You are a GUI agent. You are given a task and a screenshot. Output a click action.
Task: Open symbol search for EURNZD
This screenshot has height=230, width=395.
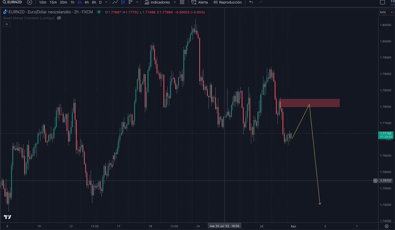[12, 2]
